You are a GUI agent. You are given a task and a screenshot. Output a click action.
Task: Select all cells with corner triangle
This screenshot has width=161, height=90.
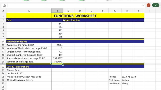tap(3, 11)
